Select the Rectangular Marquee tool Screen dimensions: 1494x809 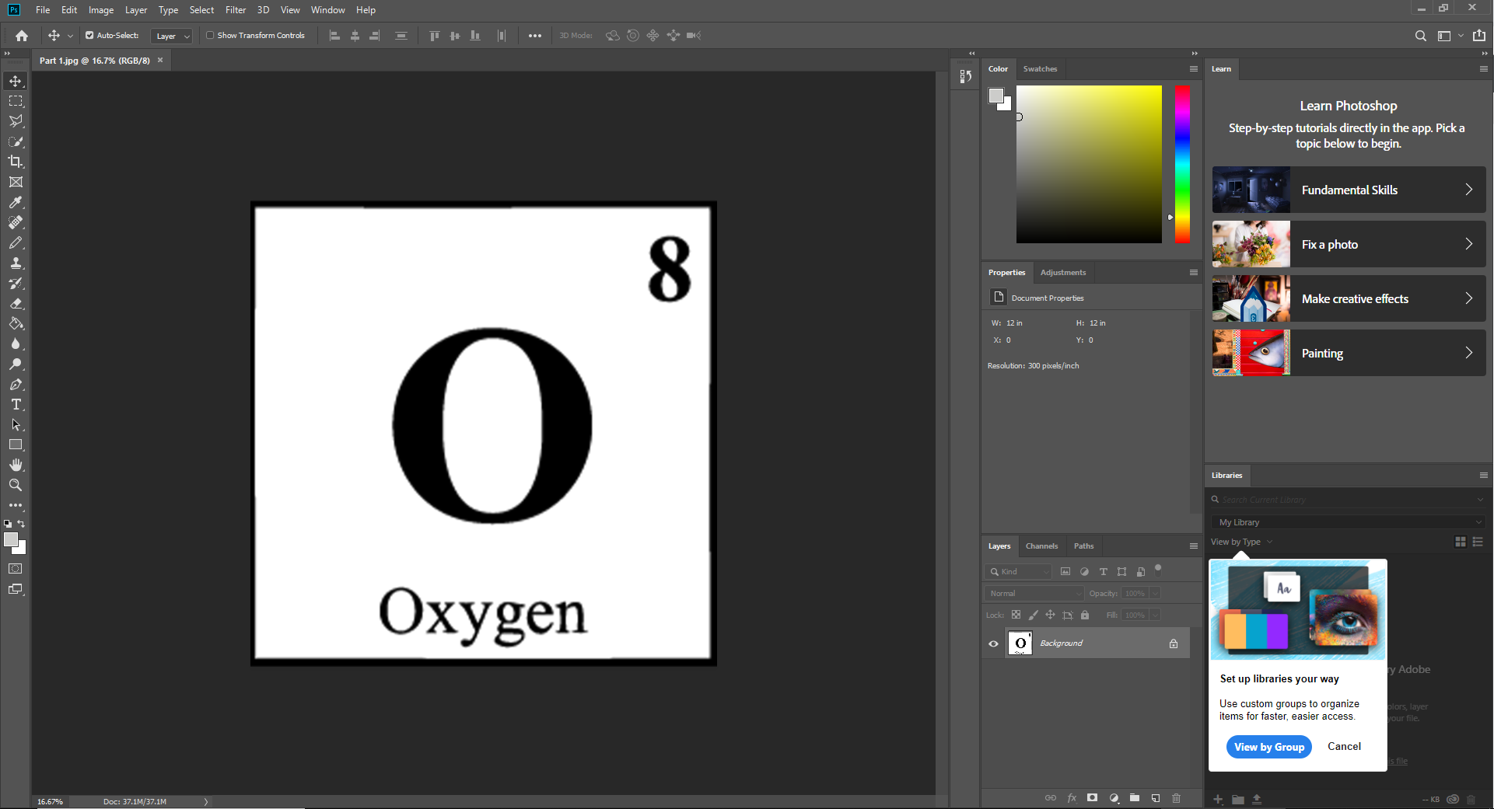point(16,101)
